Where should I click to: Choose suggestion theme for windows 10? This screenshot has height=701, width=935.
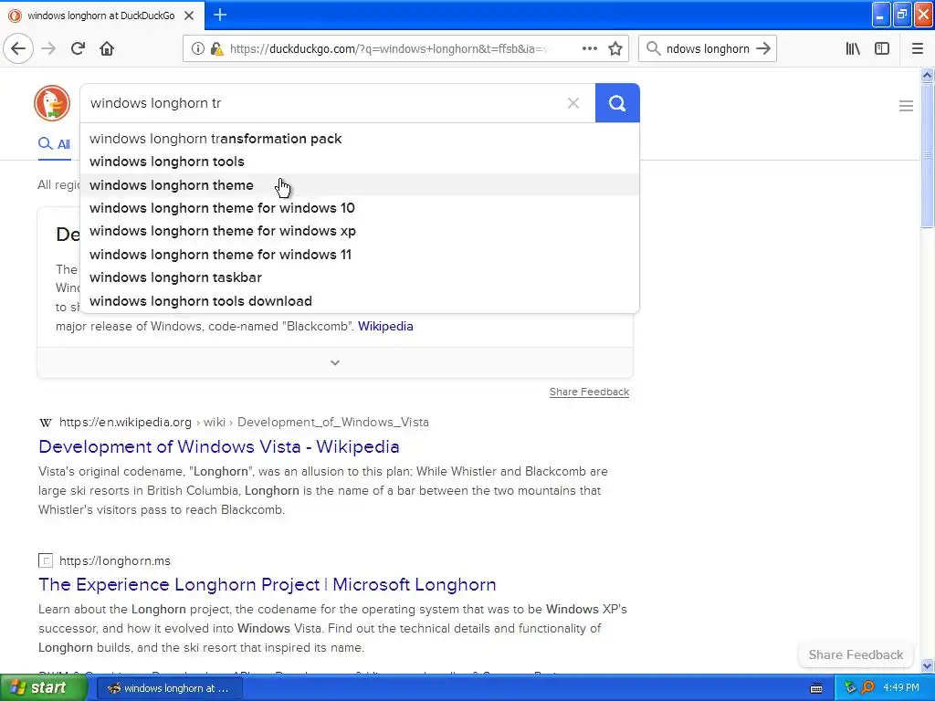click(x=360, y=208)
